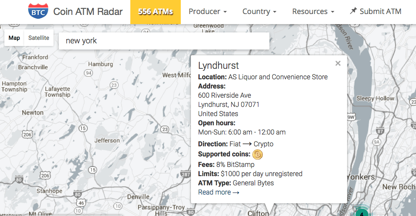Screen dimensions: 416x216
Task: Click the Jefferson map label
Action: click(107, 141)
